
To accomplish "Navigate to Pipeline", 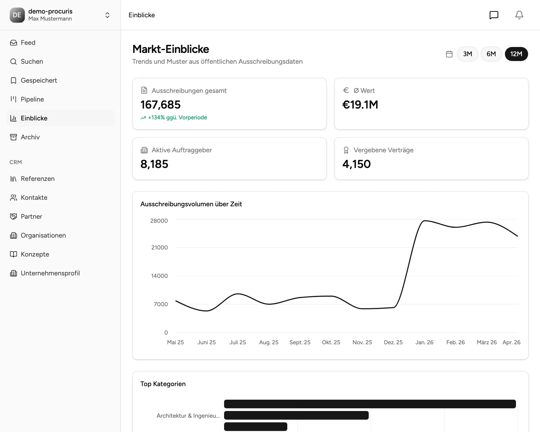I will 60,99.
